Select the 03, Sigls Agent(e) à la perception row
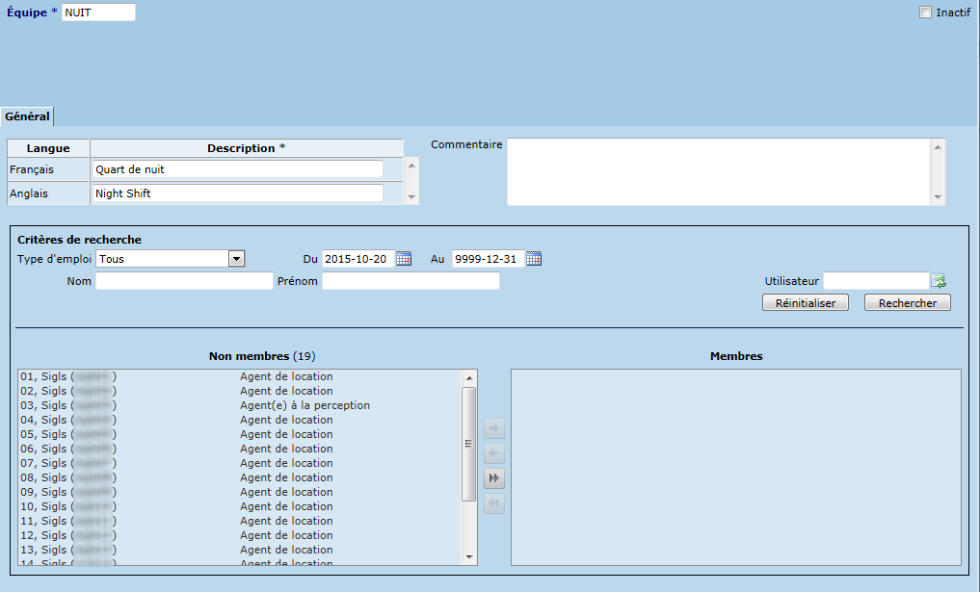This screenshot has width=980, height=592. [239, 405]
